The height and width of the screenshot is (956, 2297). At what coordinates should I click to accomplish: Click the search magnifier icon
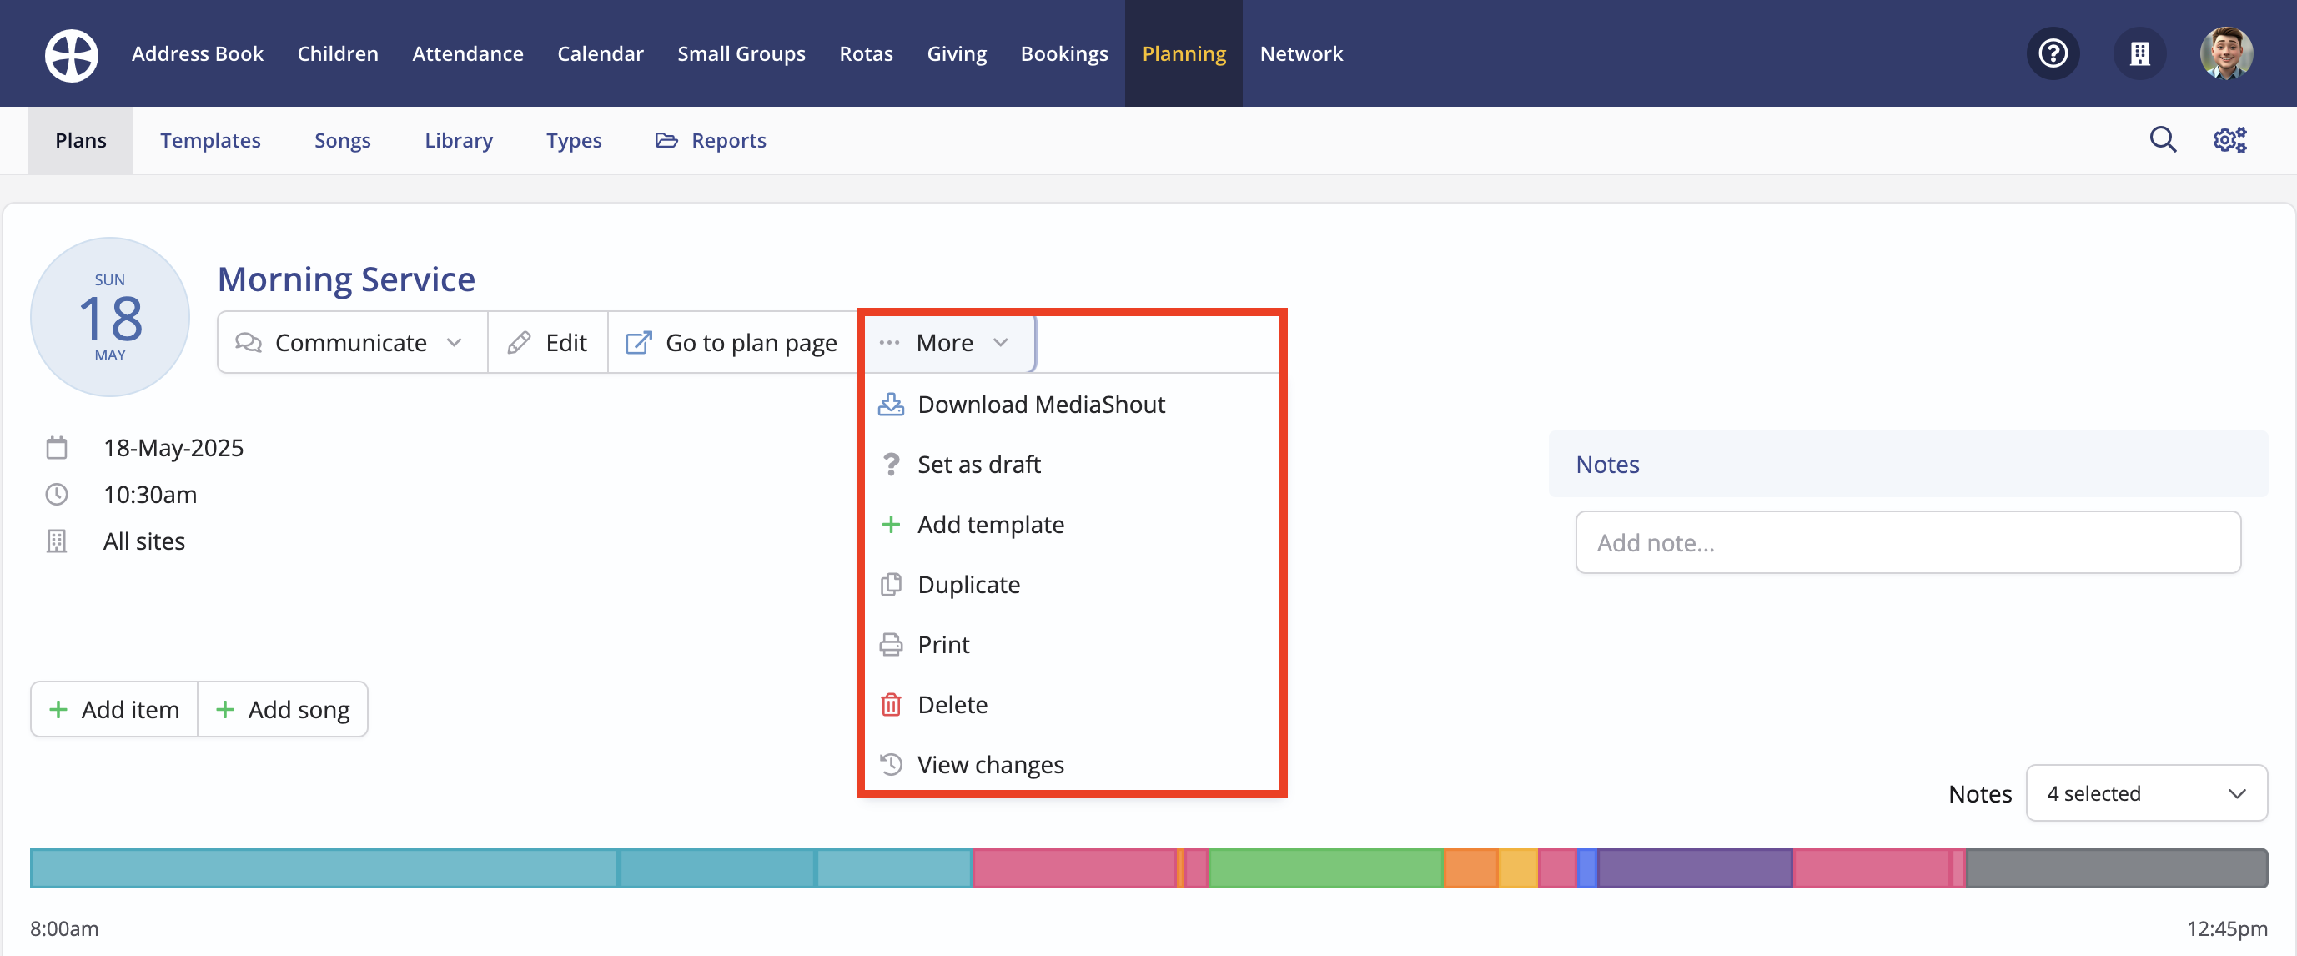click(2163, 140)
